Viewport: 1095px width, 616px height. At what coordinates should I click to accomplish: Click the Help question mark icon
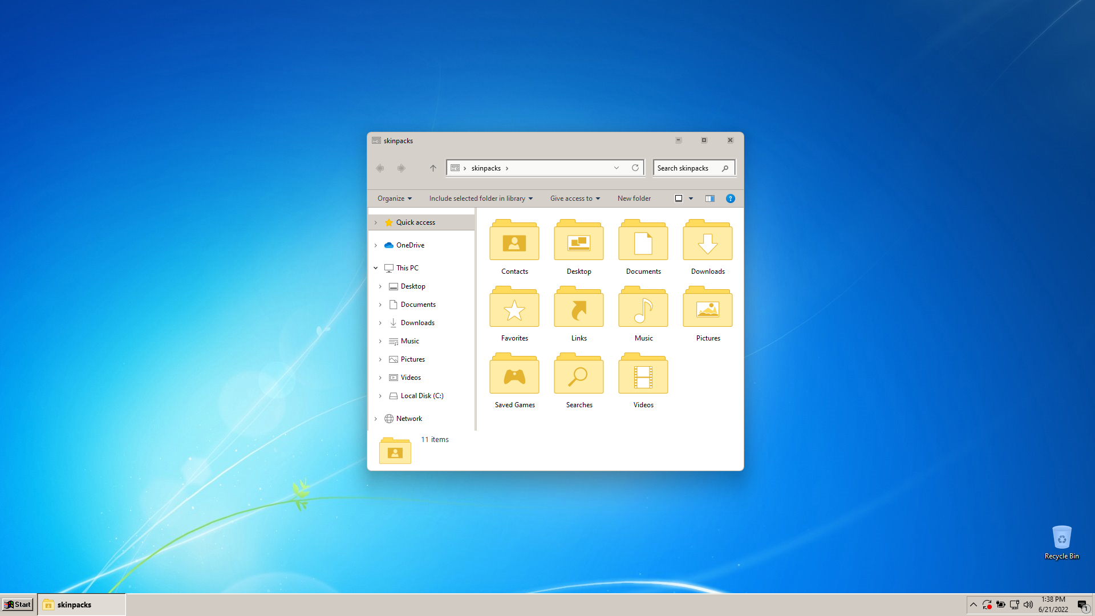tap(730, 198)
